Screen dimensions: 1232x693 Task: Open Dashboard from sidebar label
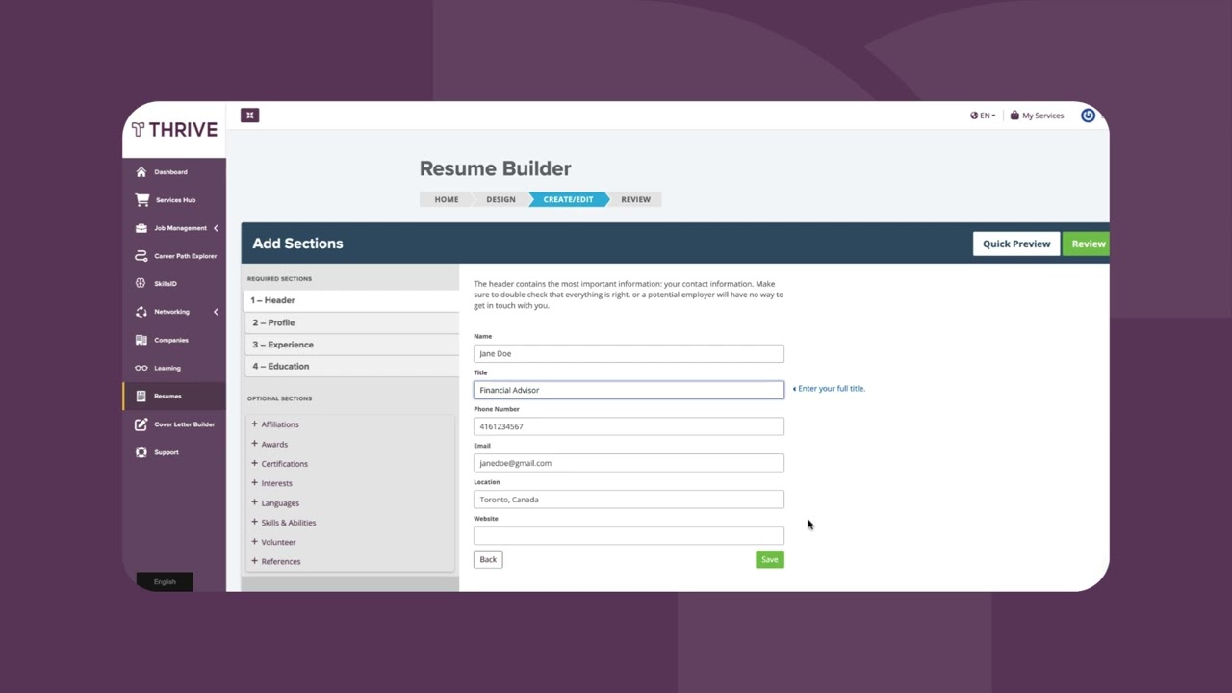pos(170,172)
